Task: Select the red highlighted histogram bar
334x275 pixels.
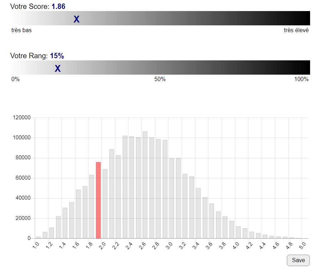Action: 98,200
